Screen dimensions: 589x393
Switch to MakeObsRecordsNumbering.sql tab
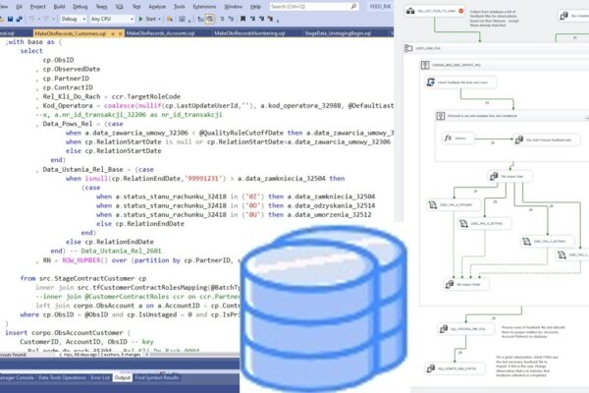[249, 33]
